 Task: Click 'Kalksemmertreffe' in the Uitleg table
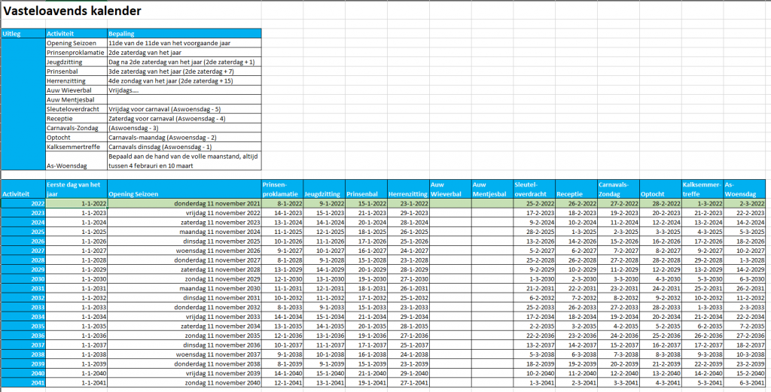pyautogui.click(x=76, y=147)
